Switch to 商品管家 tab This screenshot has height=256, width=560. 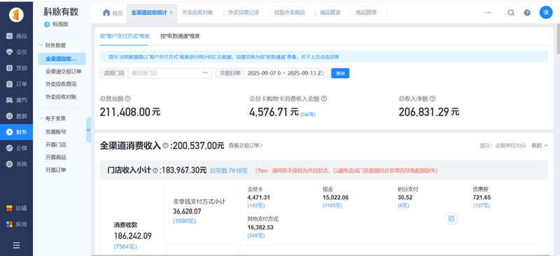[x=330, y=13]
